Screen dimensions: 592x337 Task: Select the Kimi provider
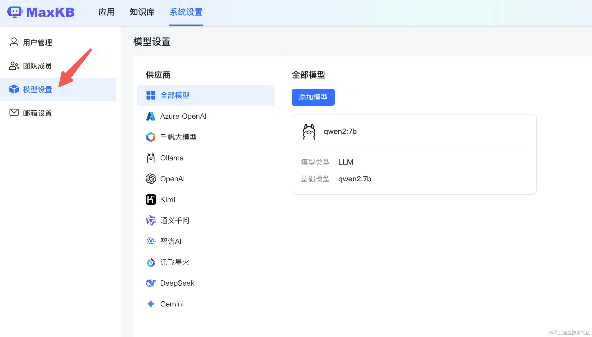[x=167, y=200]
